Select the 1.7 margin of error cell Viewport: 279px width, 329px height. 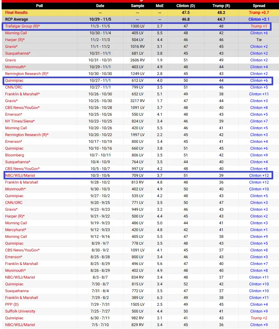coord(160,101)
